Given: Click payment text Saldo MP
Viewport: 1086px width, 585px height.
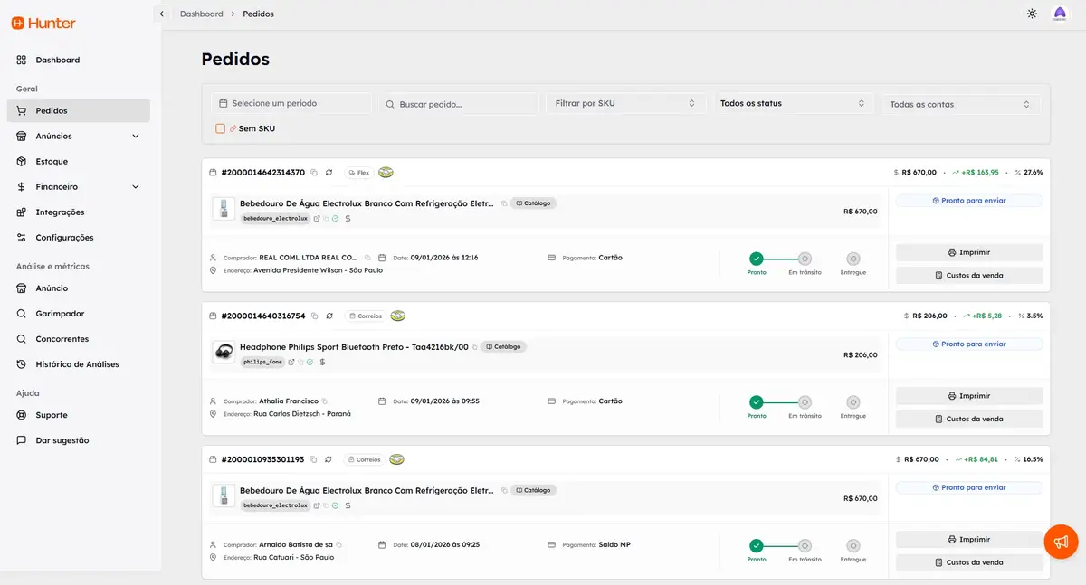Looking at the screenshot, I should click(614, 545).
